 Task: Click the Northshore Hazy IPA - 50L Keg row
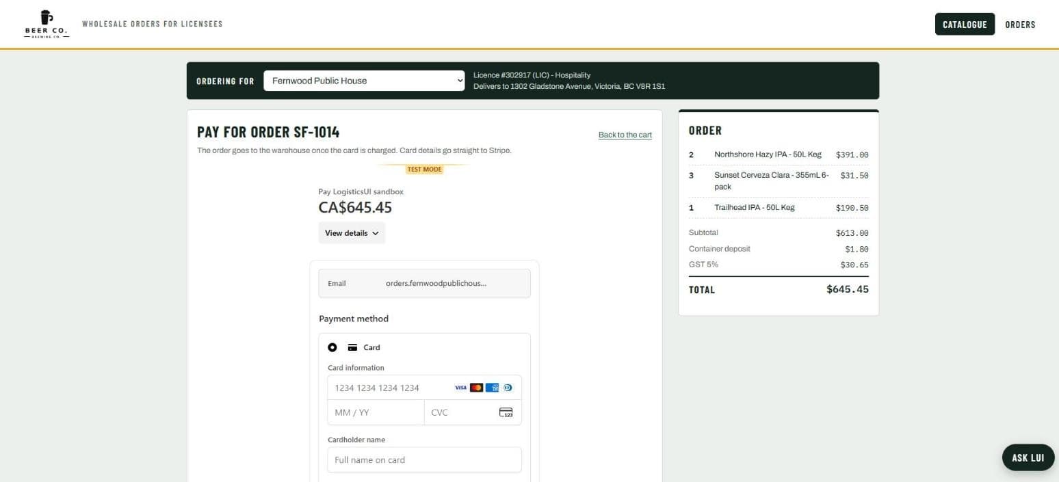(779, 155)
